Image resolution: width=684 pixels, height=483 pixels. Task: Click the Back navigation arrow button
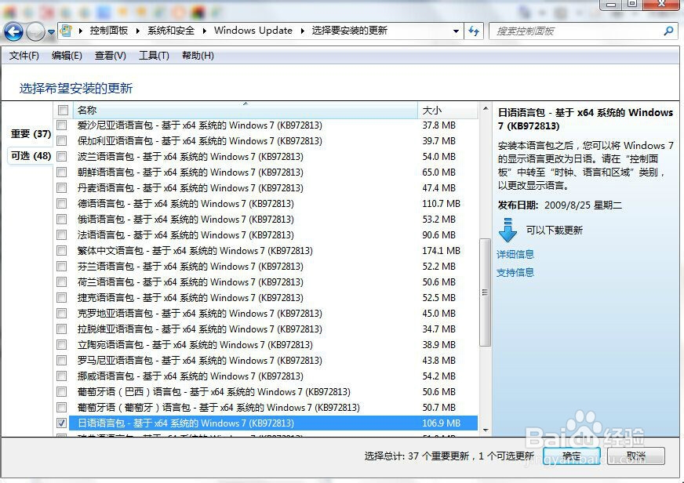pyautogui.click(x=13, y=31)
